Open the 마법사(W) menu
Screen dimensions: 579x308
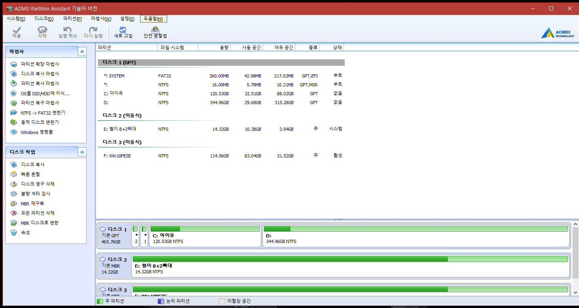click(x=101, y=19)
